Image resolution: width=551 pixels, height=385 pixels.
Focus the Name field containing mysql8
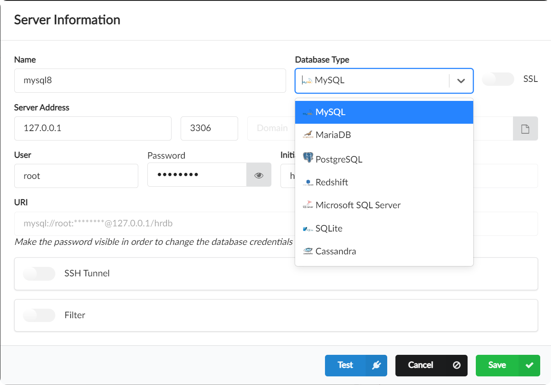[x=150, y=81]
